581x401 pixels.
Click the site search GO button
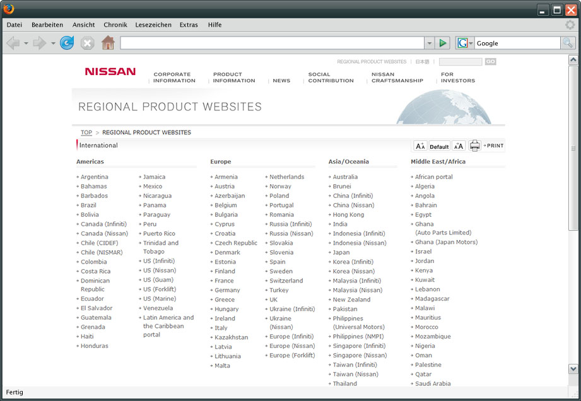click(490, 61)
